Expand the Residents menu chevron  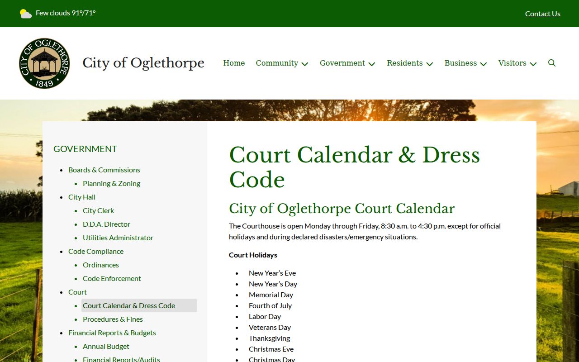(x=430, y=64)
